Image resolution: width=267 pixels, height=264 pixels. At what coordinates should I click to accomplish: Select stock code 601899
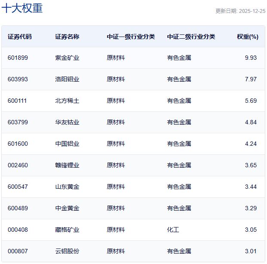click(x=18, y=58)
